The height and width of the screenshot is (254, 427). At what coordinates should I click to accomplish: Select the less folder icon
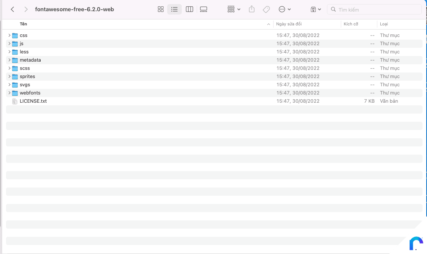[x=15, y=52]
